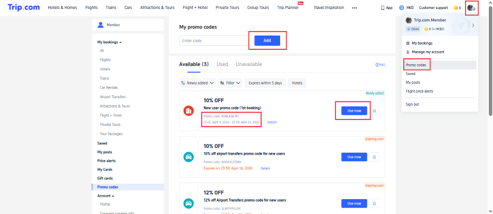Open Gift cards in sidebar
The height and width of the screenshot is (214, 493).
point(105,178)
